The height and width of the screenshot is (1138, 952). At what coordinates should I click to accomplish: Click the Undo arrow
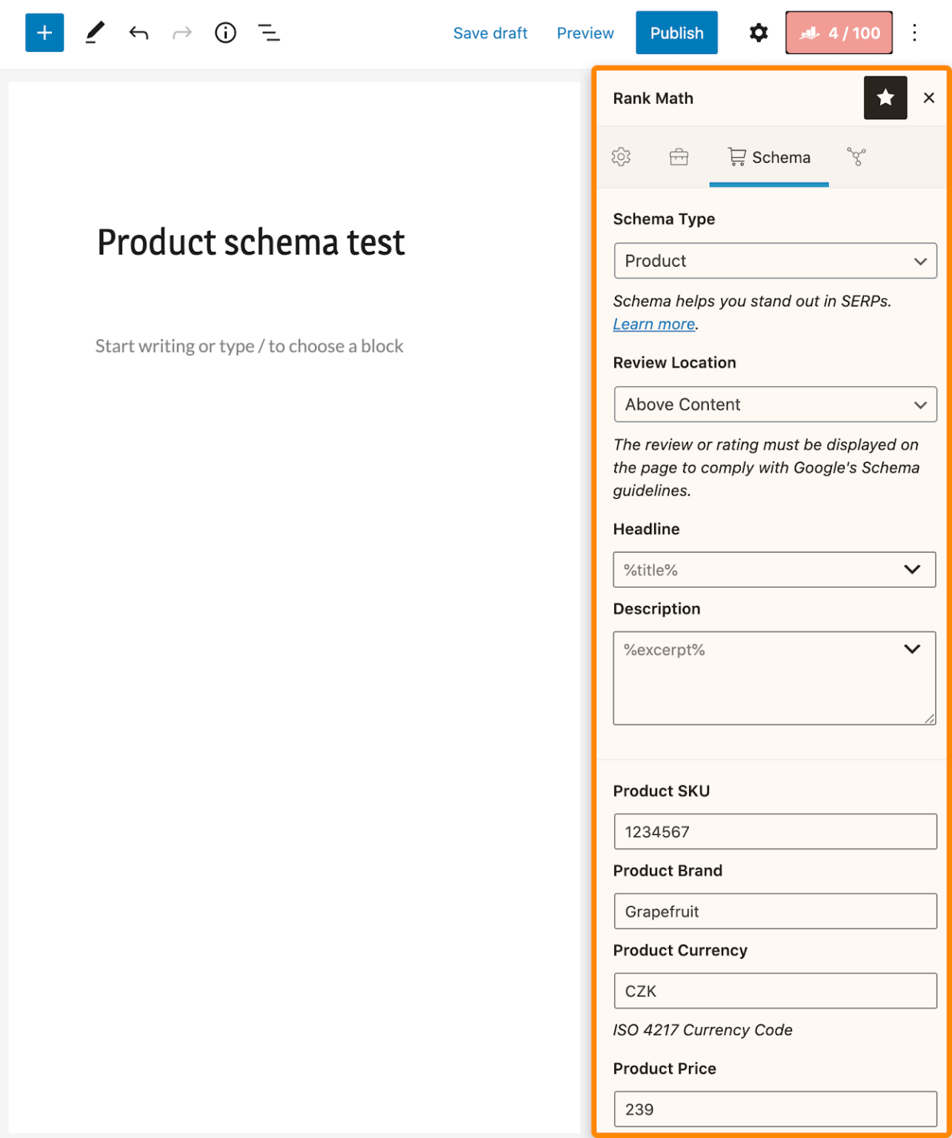[138, 33]
